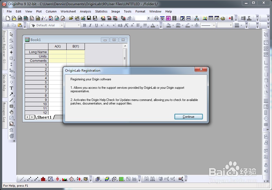Open the Statistics menu

(101, 11)
